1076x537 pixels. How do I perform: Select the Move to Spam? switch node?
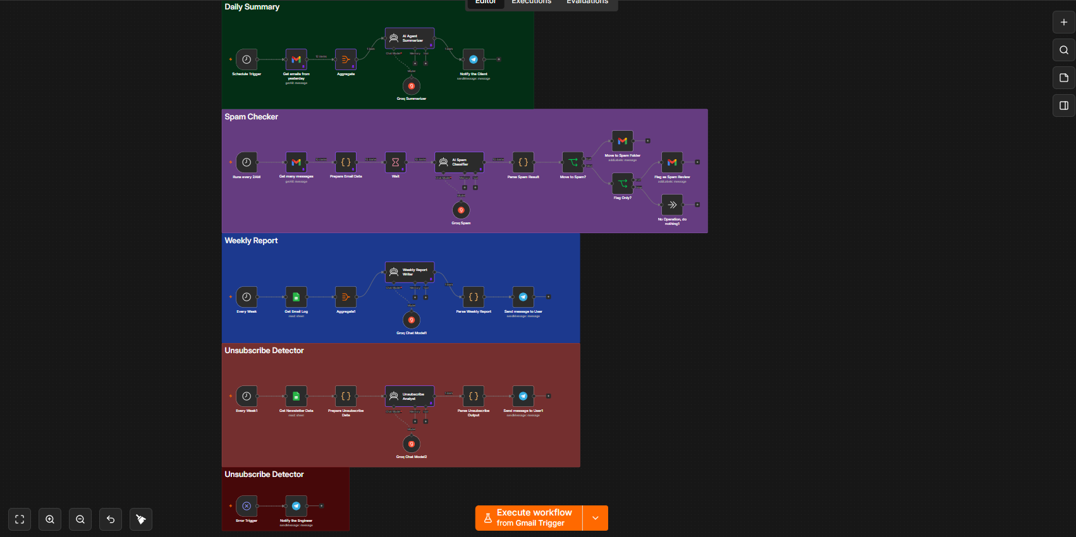(573, 162)
